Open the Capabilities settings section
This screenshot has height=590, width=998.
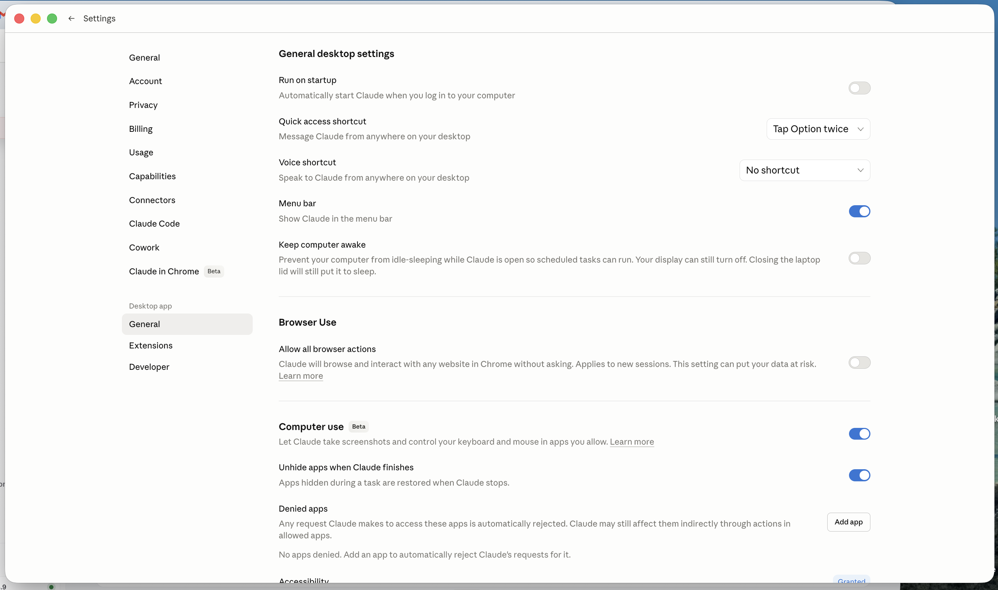[x=152, y=176]
